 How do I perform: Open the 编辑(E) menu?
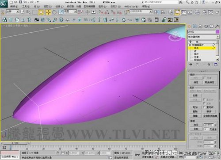coord(14,7)
